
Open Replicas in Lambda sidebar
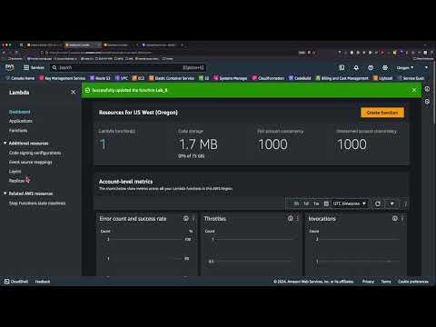click(x=16, y=181)
